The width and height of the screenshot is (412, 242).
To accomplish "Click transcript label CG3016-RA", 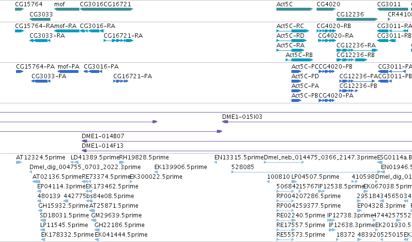I will tap(97, 26).
